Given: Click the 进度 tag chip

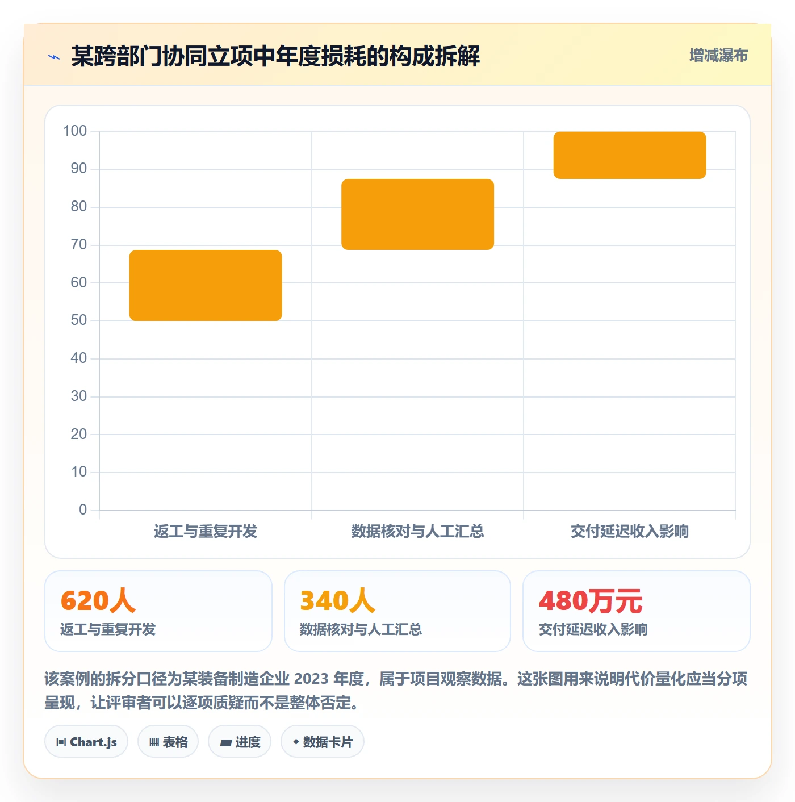Looking at the screenshot, I should pos(240,741).
